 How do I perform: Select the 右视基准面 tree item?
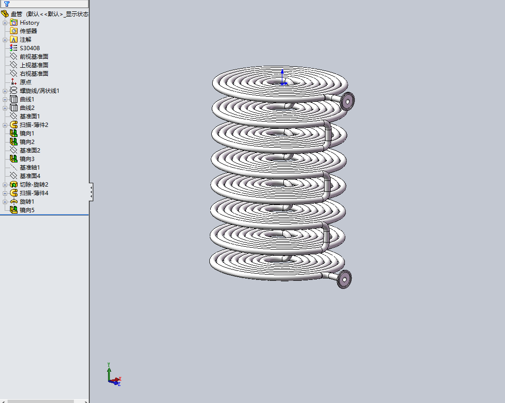click(x=29, y=74)
